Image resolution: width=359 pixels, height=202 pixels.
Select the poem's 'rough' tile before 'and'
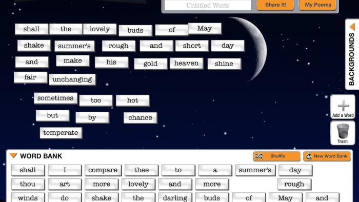[x=118, y=46]
